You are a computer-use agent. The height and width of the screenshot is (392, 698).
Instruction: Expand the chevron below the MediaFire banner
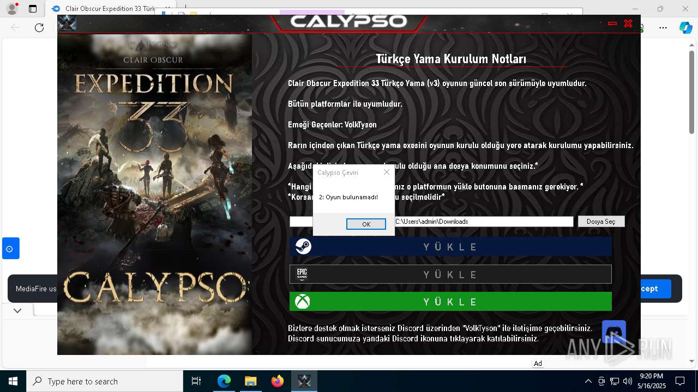pos(17,310)
